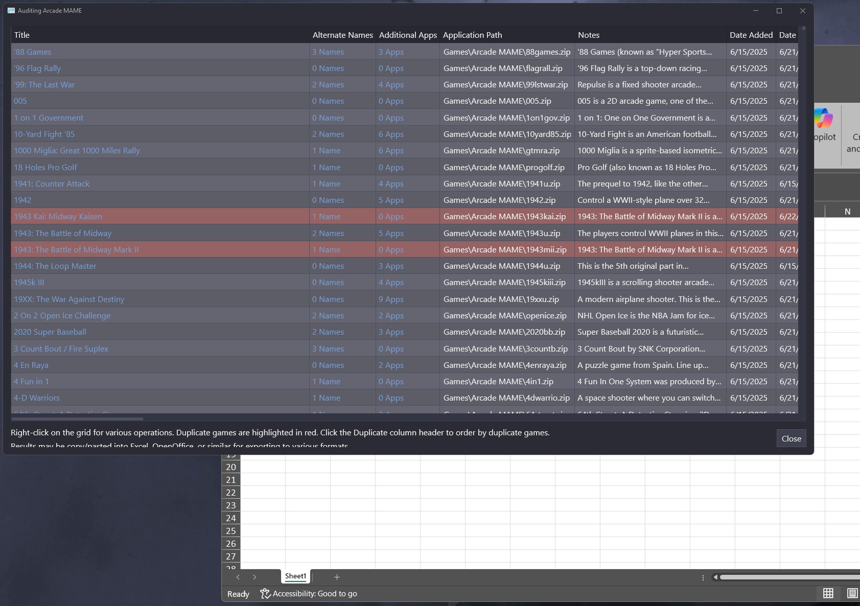Open '6 Apps' for 10-Yard Fight '85
Screen dimensions: 860x606
391,134
